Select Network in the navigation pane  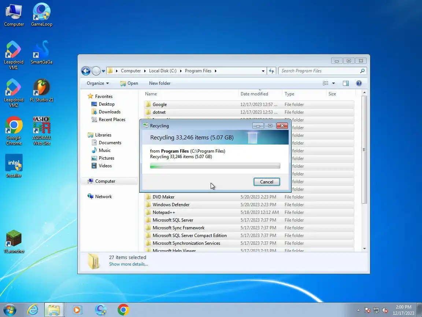[x=103, y=197]
